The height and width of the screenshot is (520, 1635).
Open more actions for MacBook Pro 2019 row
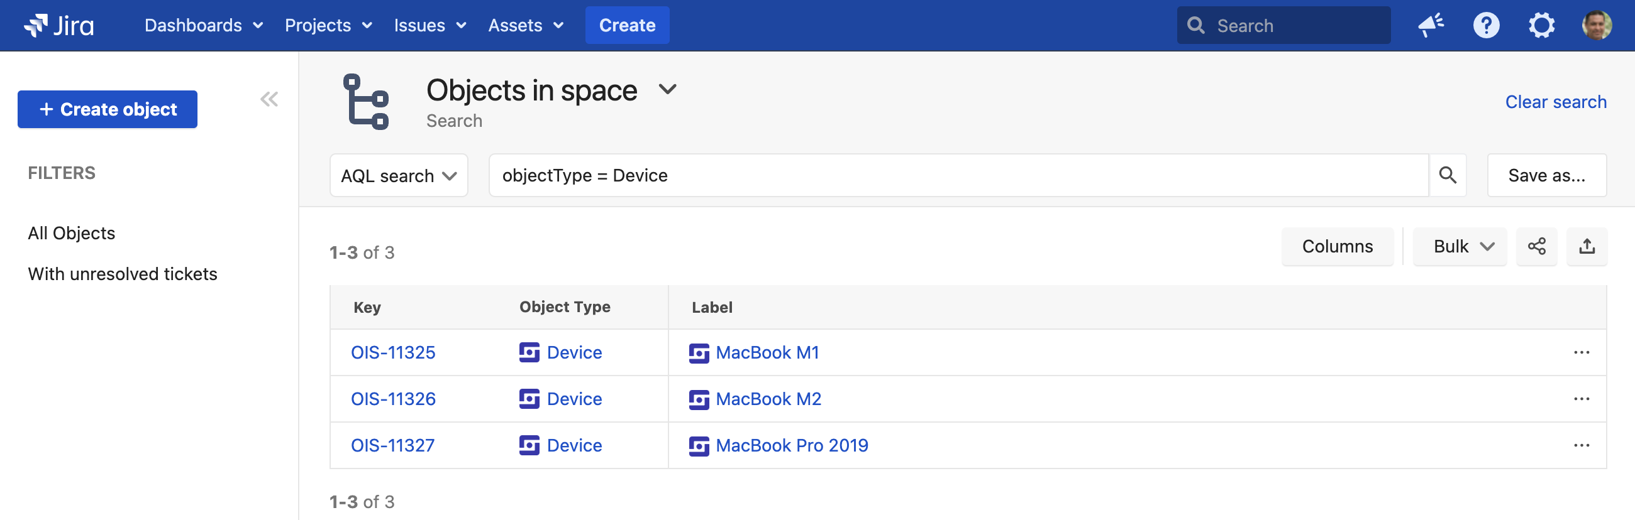tap(1581, 445)
